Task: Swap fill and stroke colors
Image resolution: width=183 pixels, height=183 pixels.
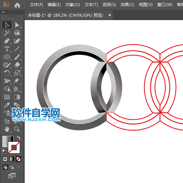Action: 19,138
